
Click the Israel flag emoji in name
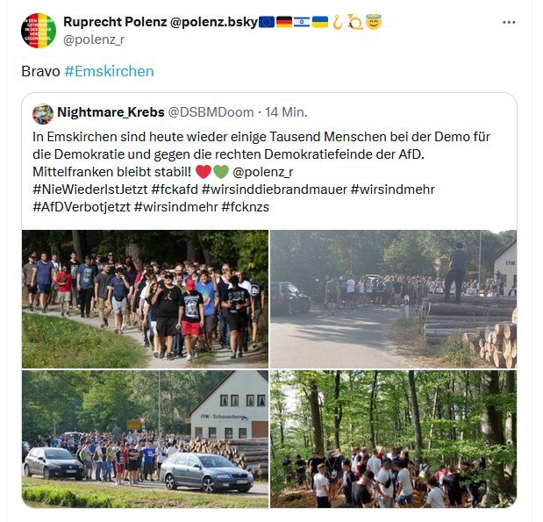tap(302, 22)
